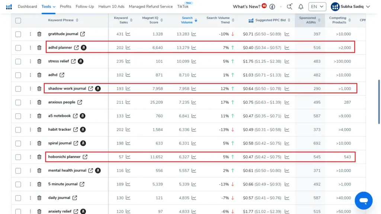The height and width of the screenshot is (214, 381).
Task: Show search volume graph for a5 notebook
Action: pyautogui.click(x=193, y=116)
